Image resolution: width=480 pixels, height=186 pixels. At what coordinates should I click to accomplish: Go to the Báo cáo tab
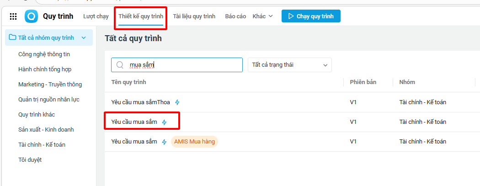(x=235, y=16)
